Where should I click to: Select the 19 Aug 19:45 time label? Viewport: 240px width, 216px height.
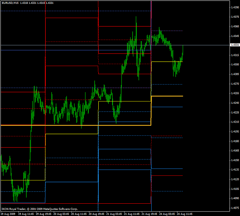pyautogui.click(x=44, y=214)
